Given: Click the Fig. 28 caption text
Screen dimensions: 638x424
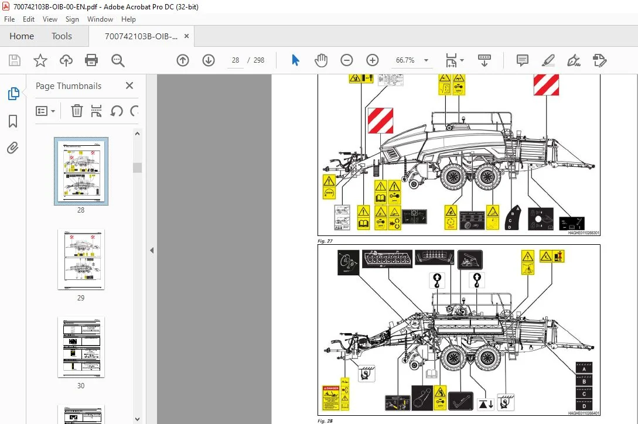Looking at the screenshot, I should pyautogui.click(x=325, y=420).
